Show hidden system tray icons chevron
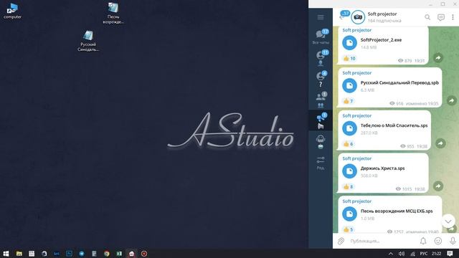 pos(390,254)
